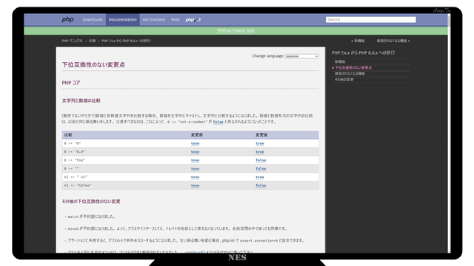Select その他の変更 in the sidebar
Screen dimensions: 474x266
coord(344,80)
